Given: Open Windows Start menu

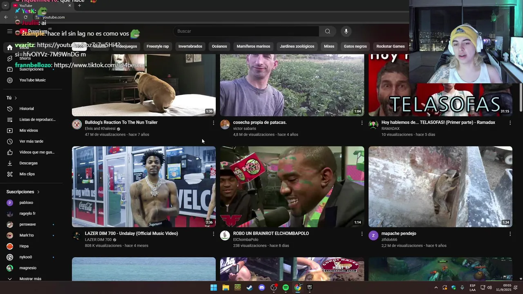Looking at the screenshot, I should 214,287.
